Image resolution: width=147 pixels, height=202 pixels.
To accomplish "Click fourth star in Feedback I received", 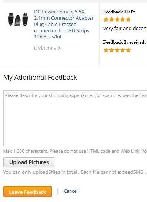I will [123, 50].
